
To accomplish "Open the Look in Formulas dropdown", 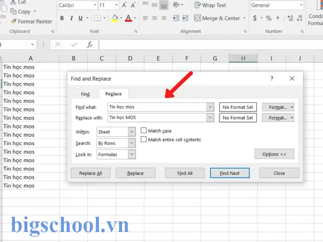I will [132, 154].
